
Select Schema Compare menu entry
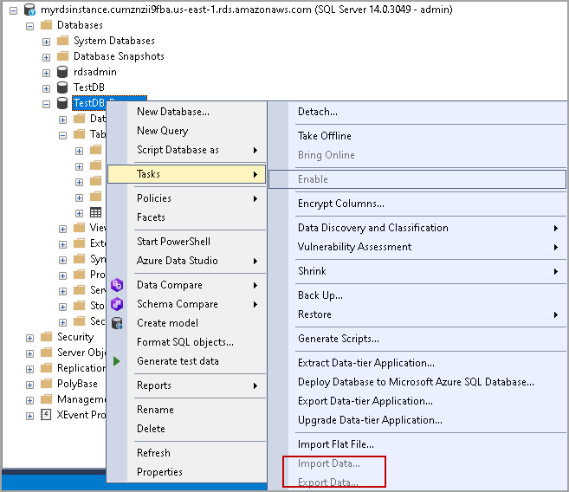point(187,304)
